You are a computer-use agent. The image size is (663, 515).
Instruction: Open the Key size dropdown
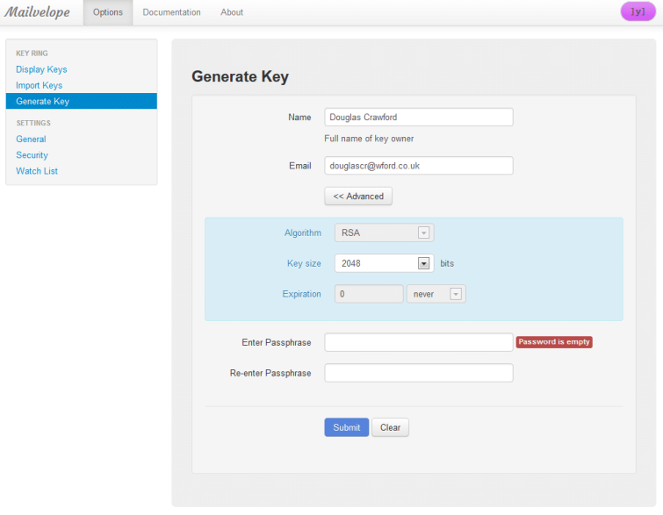[x=384, y=263]
